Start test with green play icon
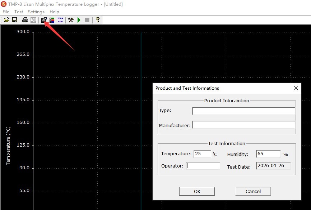This screenshot has height=210, width=311. [x=79, y=20]
